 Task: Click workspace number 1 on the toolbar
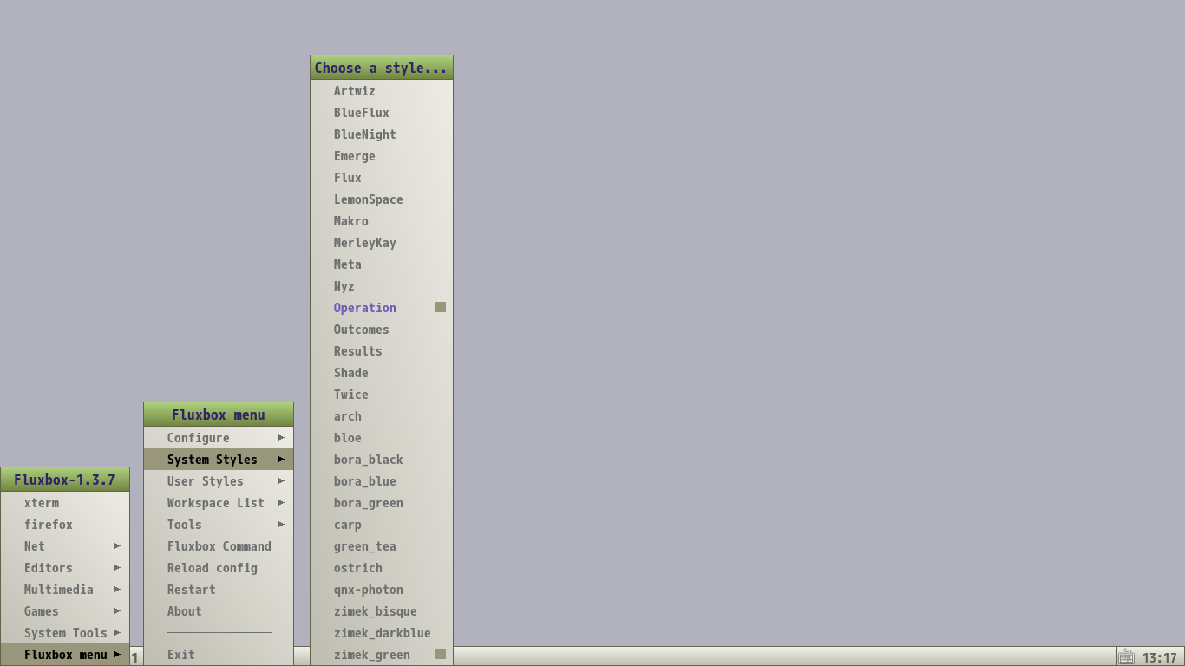click(134, 657)
